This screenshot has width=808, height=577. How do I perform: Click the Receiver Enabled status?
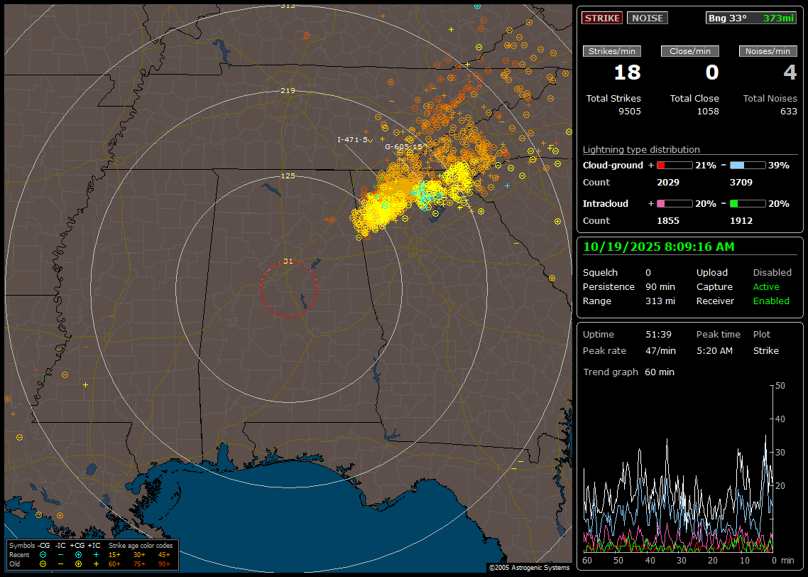coord(771,301)
